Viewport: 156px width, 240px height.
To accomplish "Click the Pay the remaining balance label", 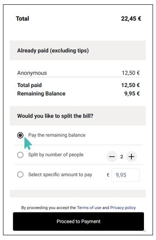I will pyautogui.click(x=57, y=135).
